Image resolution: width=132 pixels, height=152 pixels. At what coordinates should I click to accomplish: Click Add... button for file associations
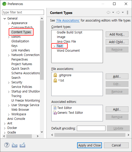click(117, 77)
